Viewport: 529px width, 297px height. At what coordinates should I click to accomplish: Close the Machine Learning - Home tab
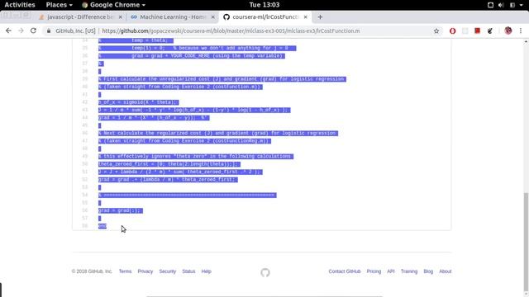click(x=213, y=16)
